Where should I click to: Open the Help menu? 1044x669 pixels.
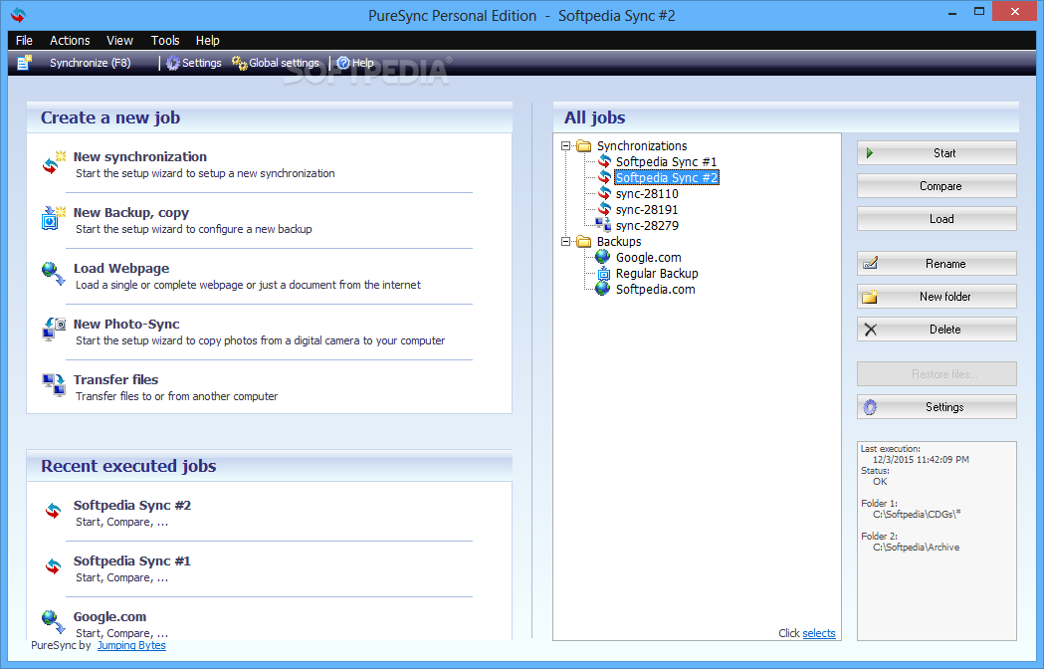[x=208, y=40]
